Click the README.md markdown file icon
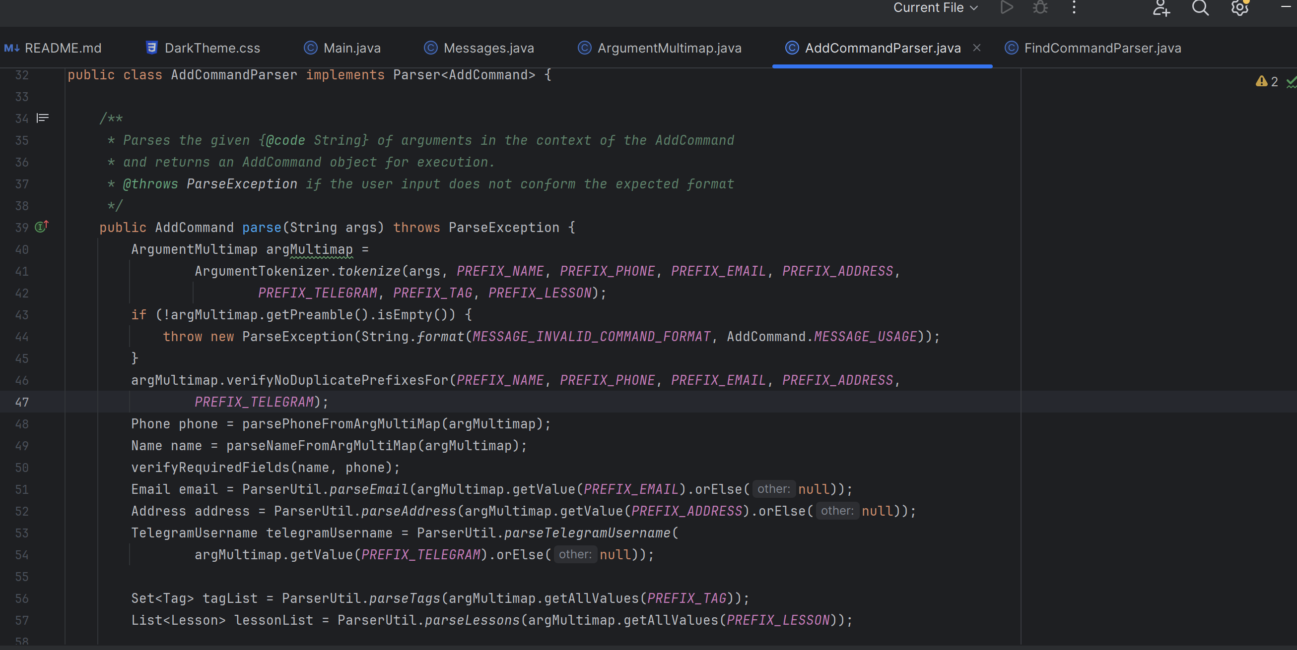This screenshot has width=1297, height=650. pyautogui.click(x=11, y=48)
